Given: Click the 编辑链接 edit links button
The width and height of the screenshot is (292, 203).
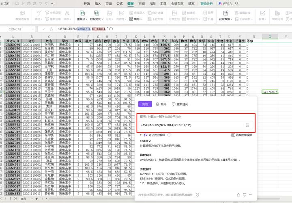Looking at the screenshot, I should (x=243, y=13).
